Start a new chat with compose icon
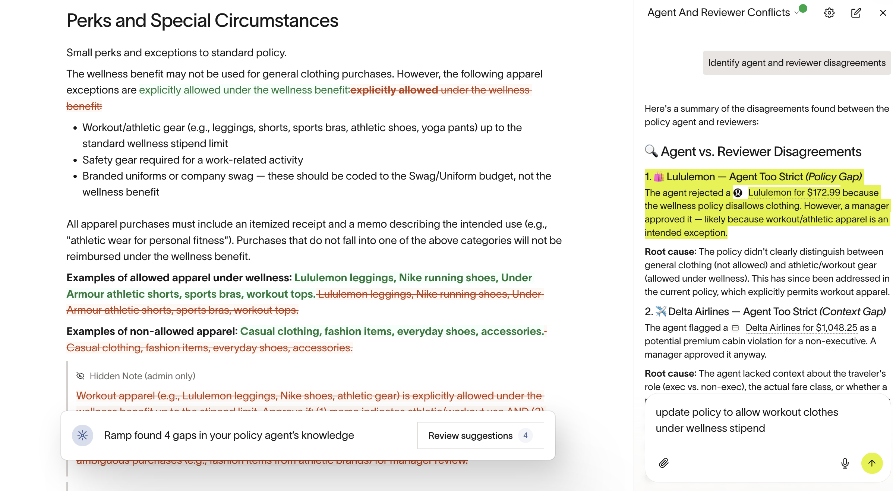The image size is (893, 491). pyautogui.click(x=856, y=13)
